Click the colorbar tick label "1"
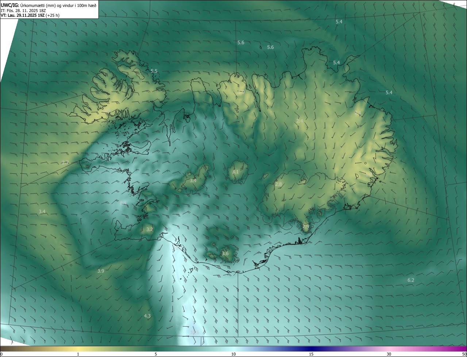The width and height of the screenshot is (467, 357). 78,354
